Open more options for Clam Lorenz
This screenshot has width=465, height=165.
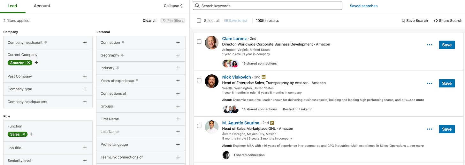[430, 45]
